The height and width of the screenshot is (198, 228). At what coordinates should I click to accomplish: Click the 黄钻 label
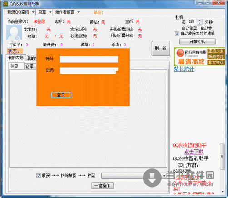coord(95,22)
